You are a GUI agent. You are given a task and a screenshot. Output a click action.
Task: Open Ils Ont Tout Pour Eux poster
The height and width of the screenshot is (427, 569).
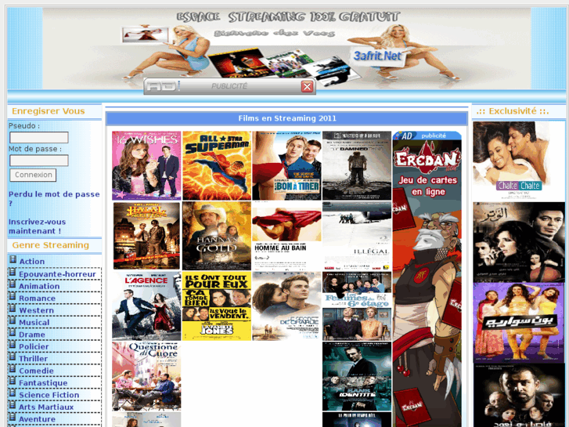coord(217,306)
